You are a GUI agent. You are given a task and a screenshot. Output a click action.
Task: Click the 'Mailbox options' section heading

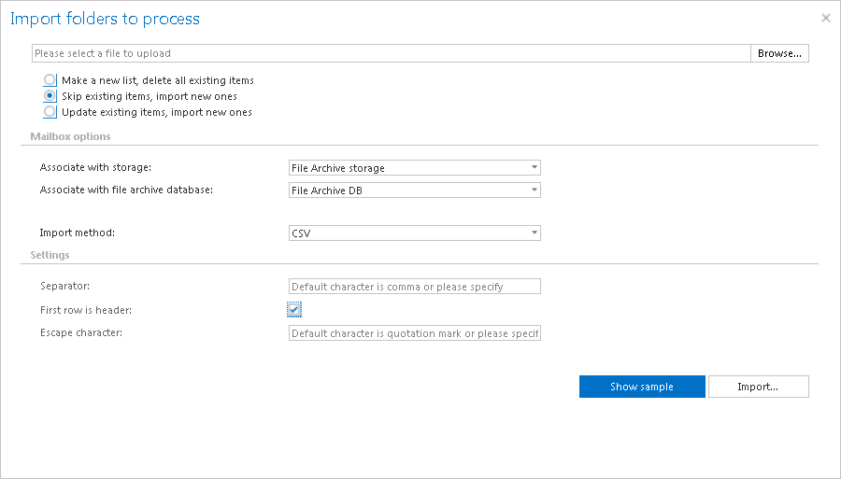[70, 136]
